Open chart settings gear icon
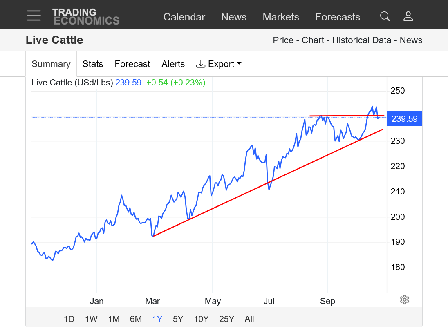 [404, 299]
